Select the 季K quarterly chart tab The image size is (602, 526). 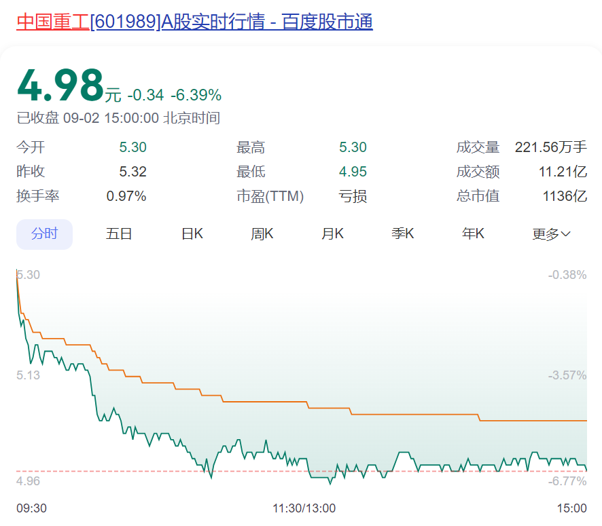tap(402, 233)
